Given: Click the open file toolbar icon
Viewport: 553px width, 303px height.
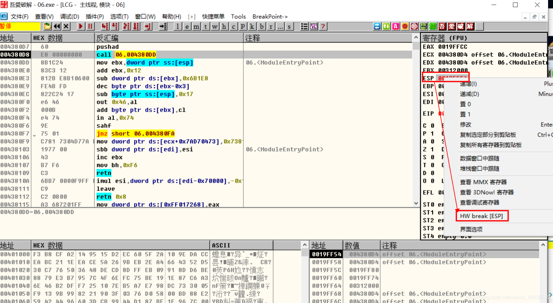Looking at the screenshot, I should pos(47,26).
